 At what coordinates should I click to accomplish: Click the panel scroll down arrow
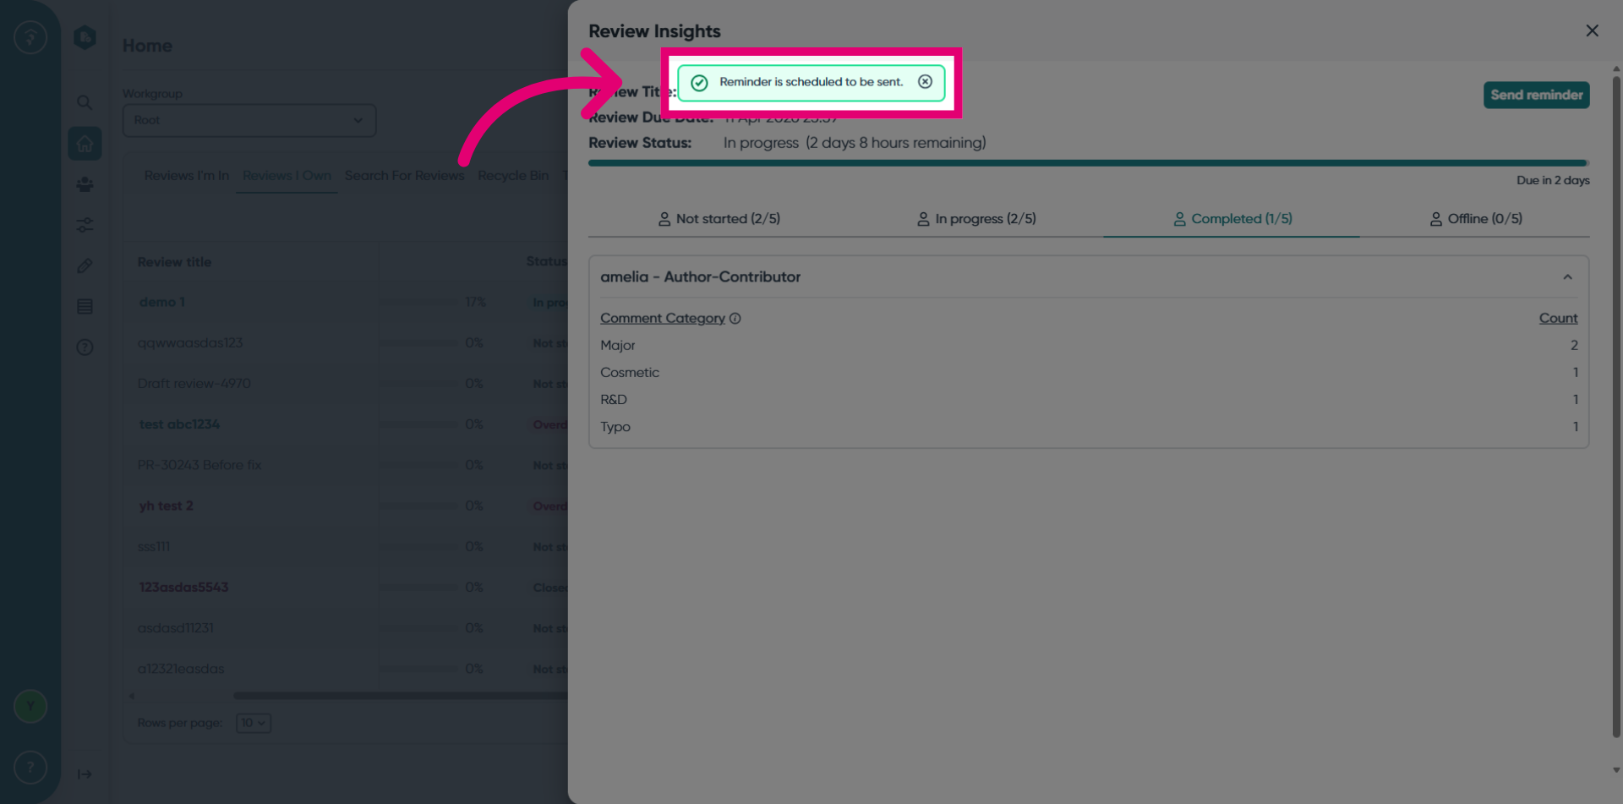point(1616,770)
